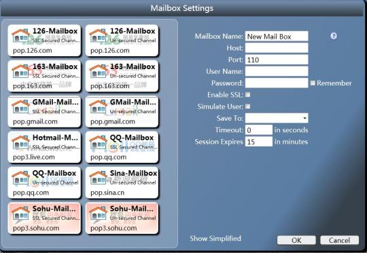Click the Show Simplified link
Screen dimensions: 367x253
pos(215,238)
